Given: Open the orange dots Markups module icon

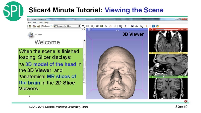Looking at the screenshot, I should [x=110, y=26].
